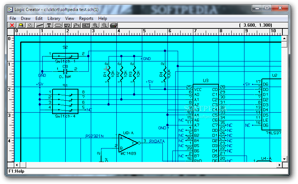
Task: Click the vertical scrollbar thumb
Action: 284,44
